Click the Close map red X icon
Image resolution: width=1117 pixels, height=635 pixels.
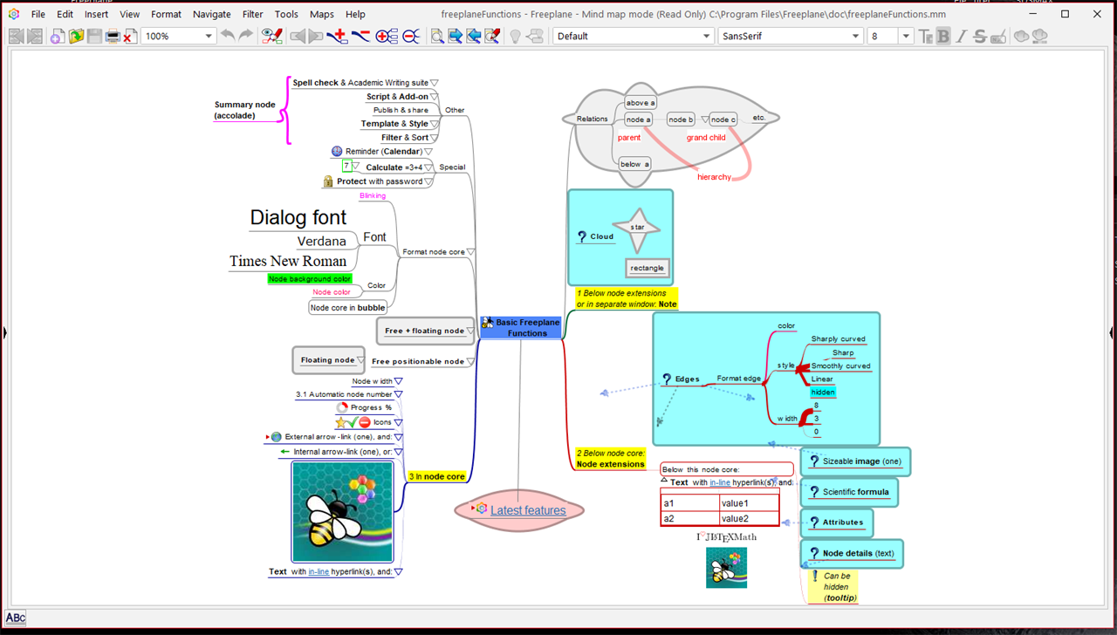pyautogui.click(x=129, y=36)
